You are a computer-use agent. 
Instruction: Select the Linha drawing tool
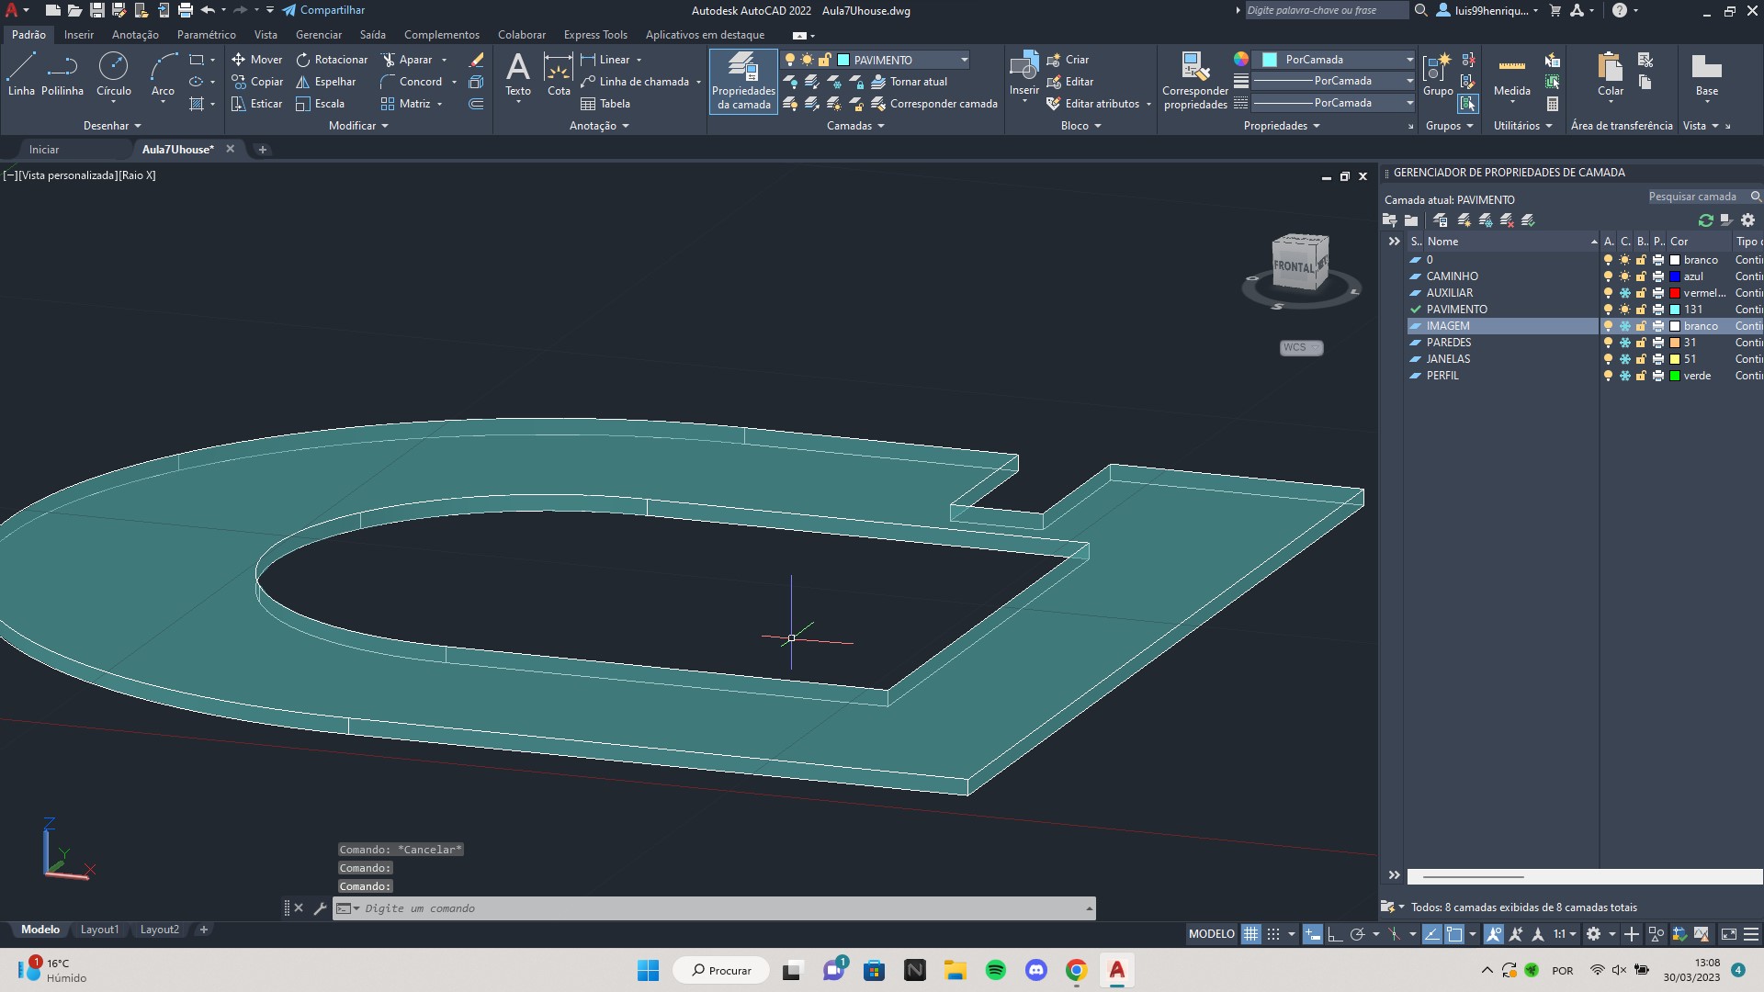pos(21,74)
